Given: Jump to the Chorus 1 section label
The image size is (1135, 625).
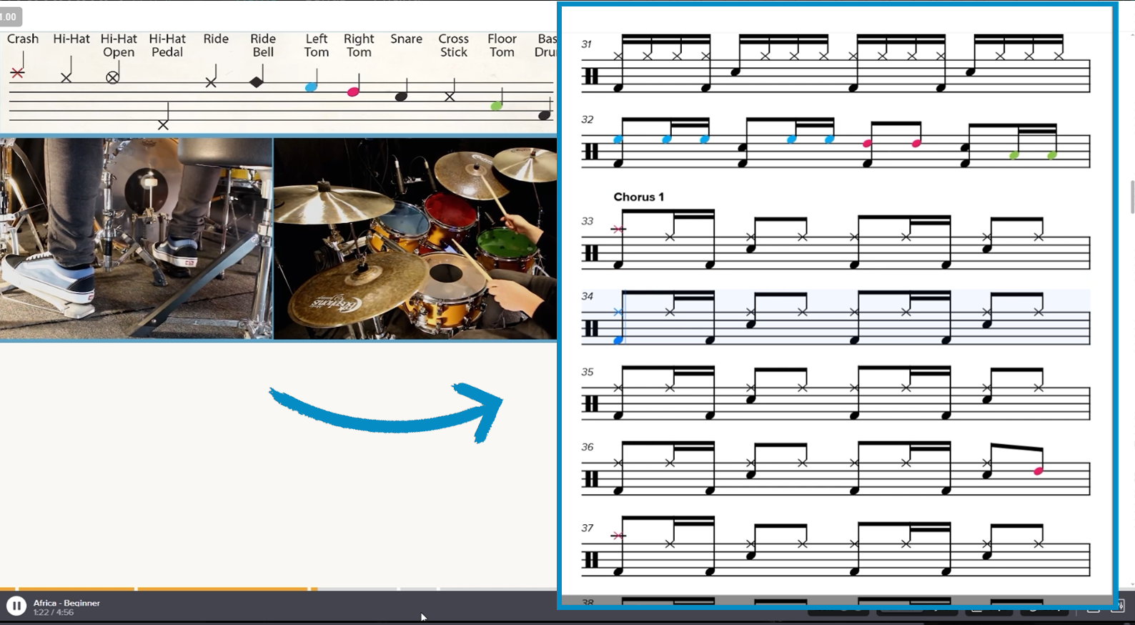Looking at the screenshot, I should (x=638, y=197).
